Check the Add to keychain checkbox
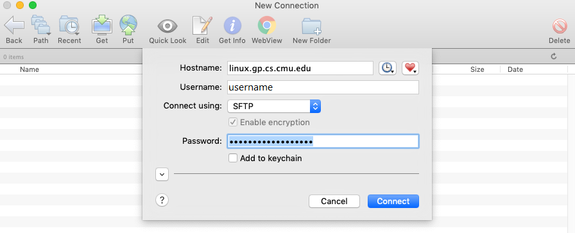Screen dimensions: 575x233 (x=233, y=158)
